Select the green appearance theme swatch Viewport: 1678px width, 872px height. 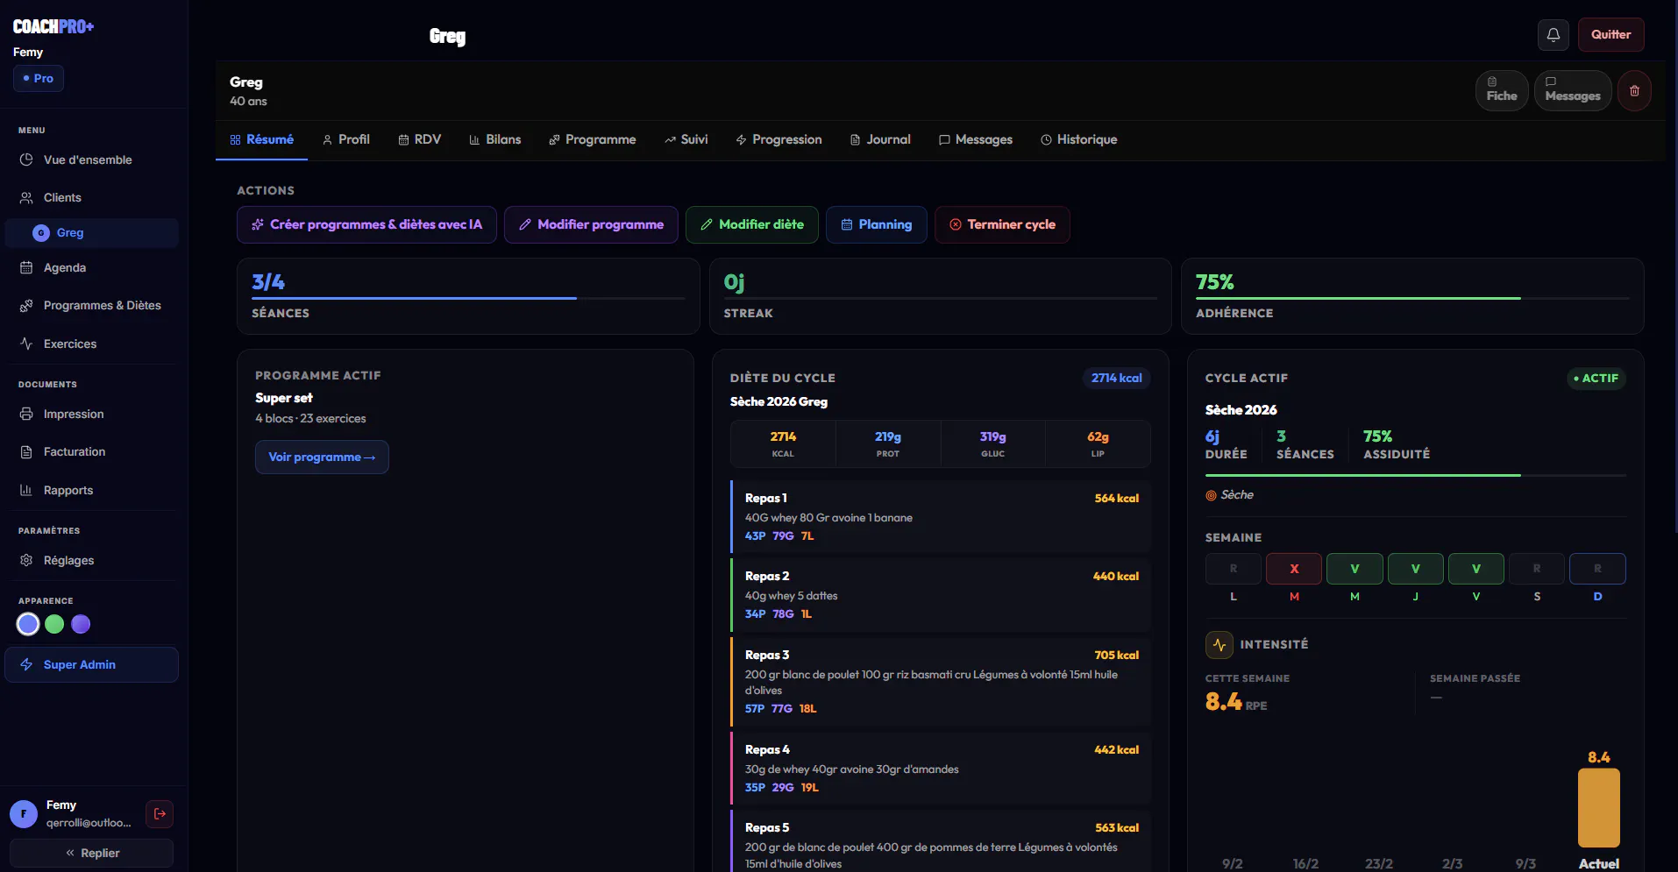coord(54,624)
